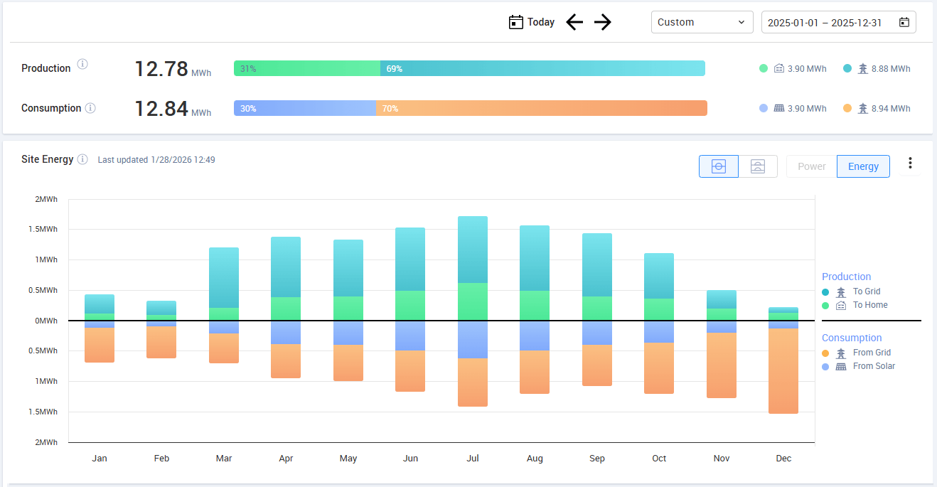Select the Power tab
The image size is (937, 487).
[811, 166]
